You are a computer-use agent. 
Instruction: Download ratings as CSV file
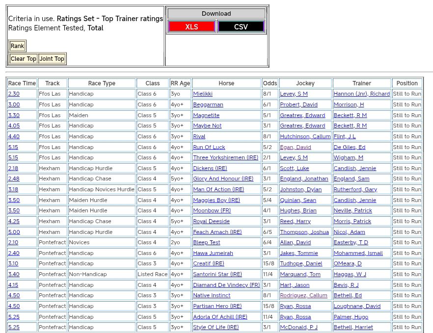pyautogui.click(x=241, y=26)
